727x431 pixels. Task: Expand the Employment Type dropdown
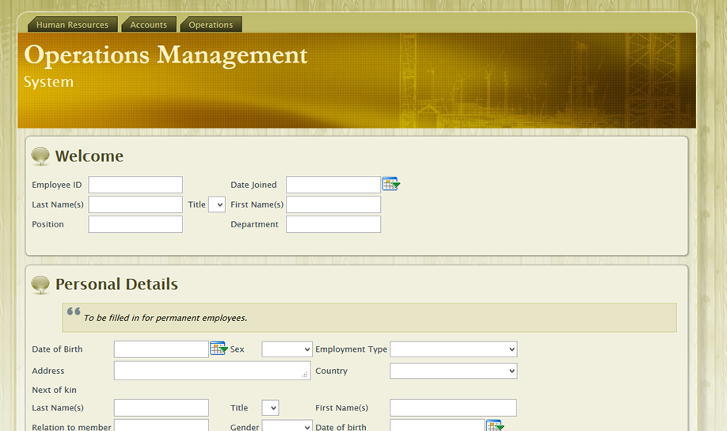453,349
